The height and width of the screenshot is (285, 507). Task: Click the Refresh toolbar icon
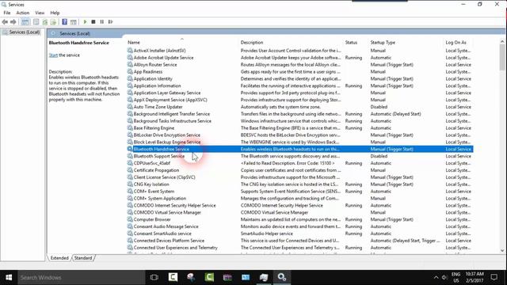tap(44, 22)
